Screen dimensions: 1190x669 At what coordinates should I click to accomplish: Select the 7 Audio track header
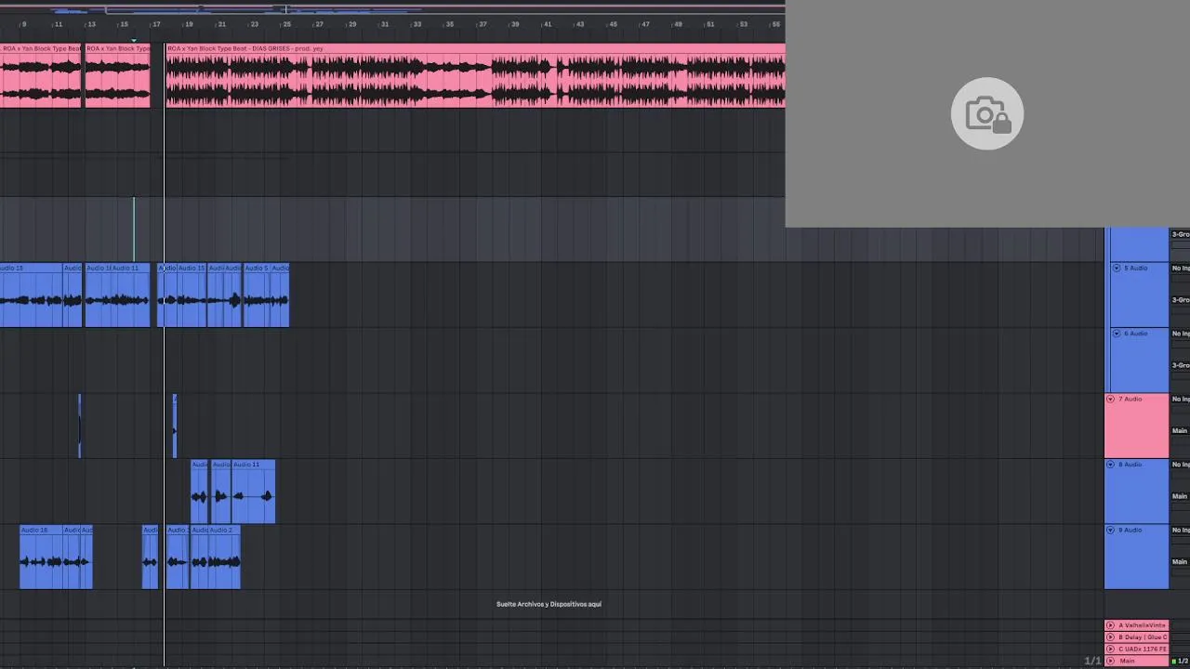click(1136, 426)
